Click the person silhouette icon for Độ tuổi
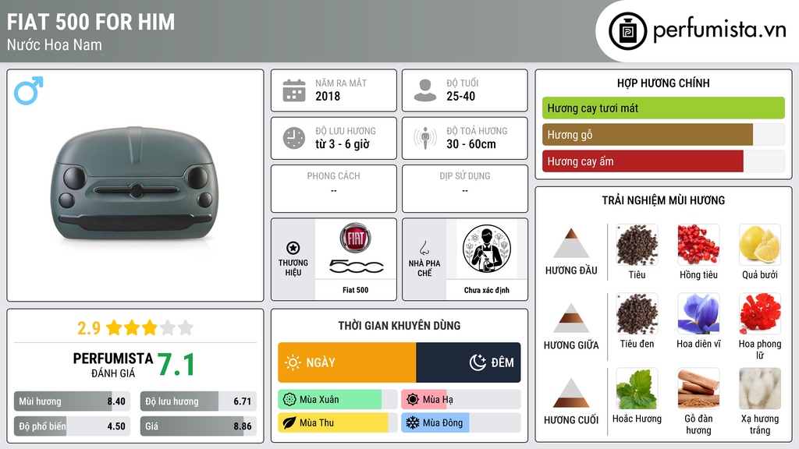 [425, 90]
